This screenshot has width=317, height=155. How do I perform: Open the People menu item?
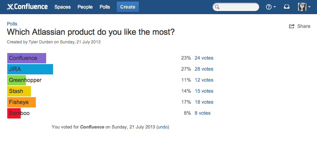[x=85, y=7]
